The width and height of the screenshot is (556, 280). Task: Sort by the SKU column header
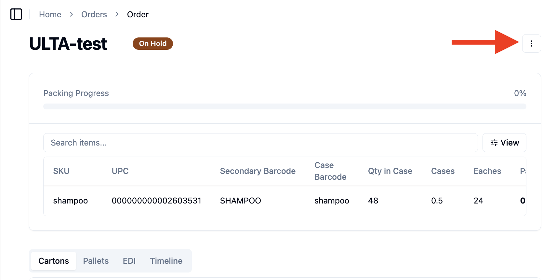pos(61,171)
